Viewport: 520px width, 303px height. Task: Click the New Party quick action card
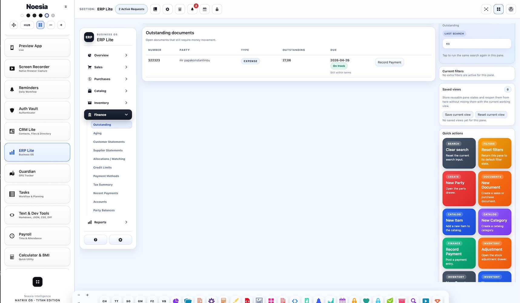point(459,188)
